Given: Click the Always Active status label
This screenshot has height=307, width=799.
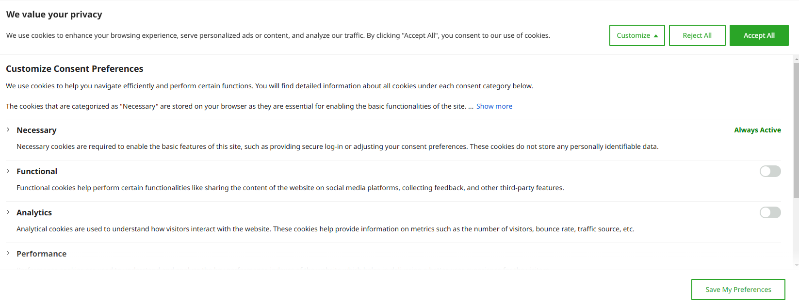Looking at the screenshot, I should tap(757, 130).
